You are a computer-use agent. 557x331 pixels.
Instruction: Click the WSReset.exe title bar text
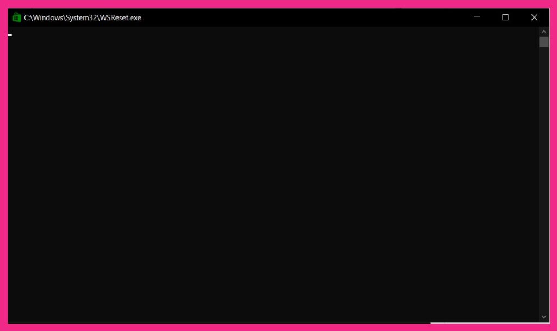pyautogui.click(x=82, y=17)
